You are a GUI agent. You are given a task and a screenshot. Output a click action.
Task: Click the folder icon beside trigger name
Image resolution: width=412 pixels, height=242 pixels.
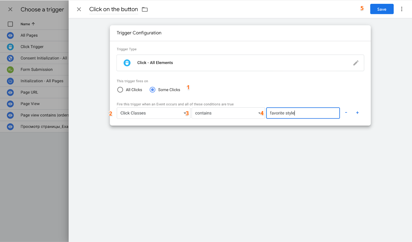pyautogui.click(x=145, y=9)
